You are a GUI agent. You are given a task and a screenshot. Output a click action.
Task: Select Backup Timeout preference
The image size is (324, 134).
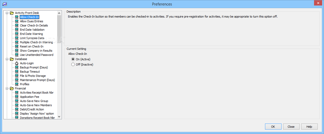30,72
